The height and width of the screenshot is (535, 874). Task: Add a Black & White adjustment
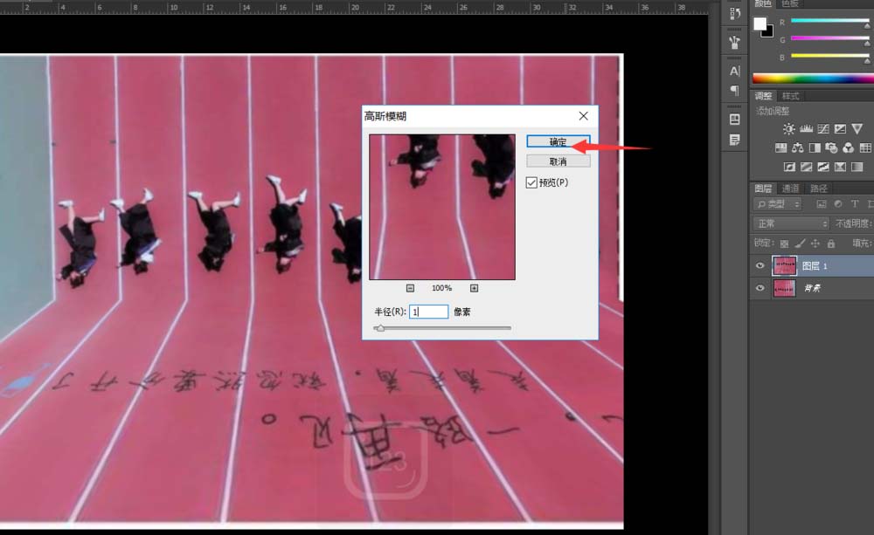coord(815,147)
